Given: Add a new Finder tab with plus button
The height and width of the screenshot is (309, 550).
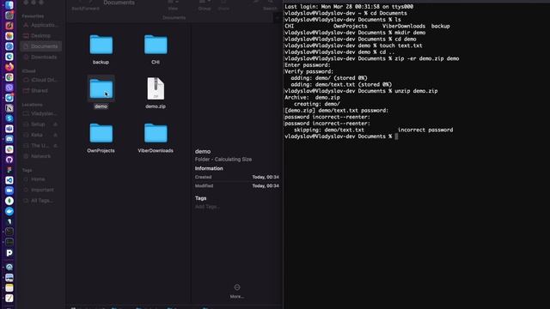Looking at the screenshot, I should (278, 17).
